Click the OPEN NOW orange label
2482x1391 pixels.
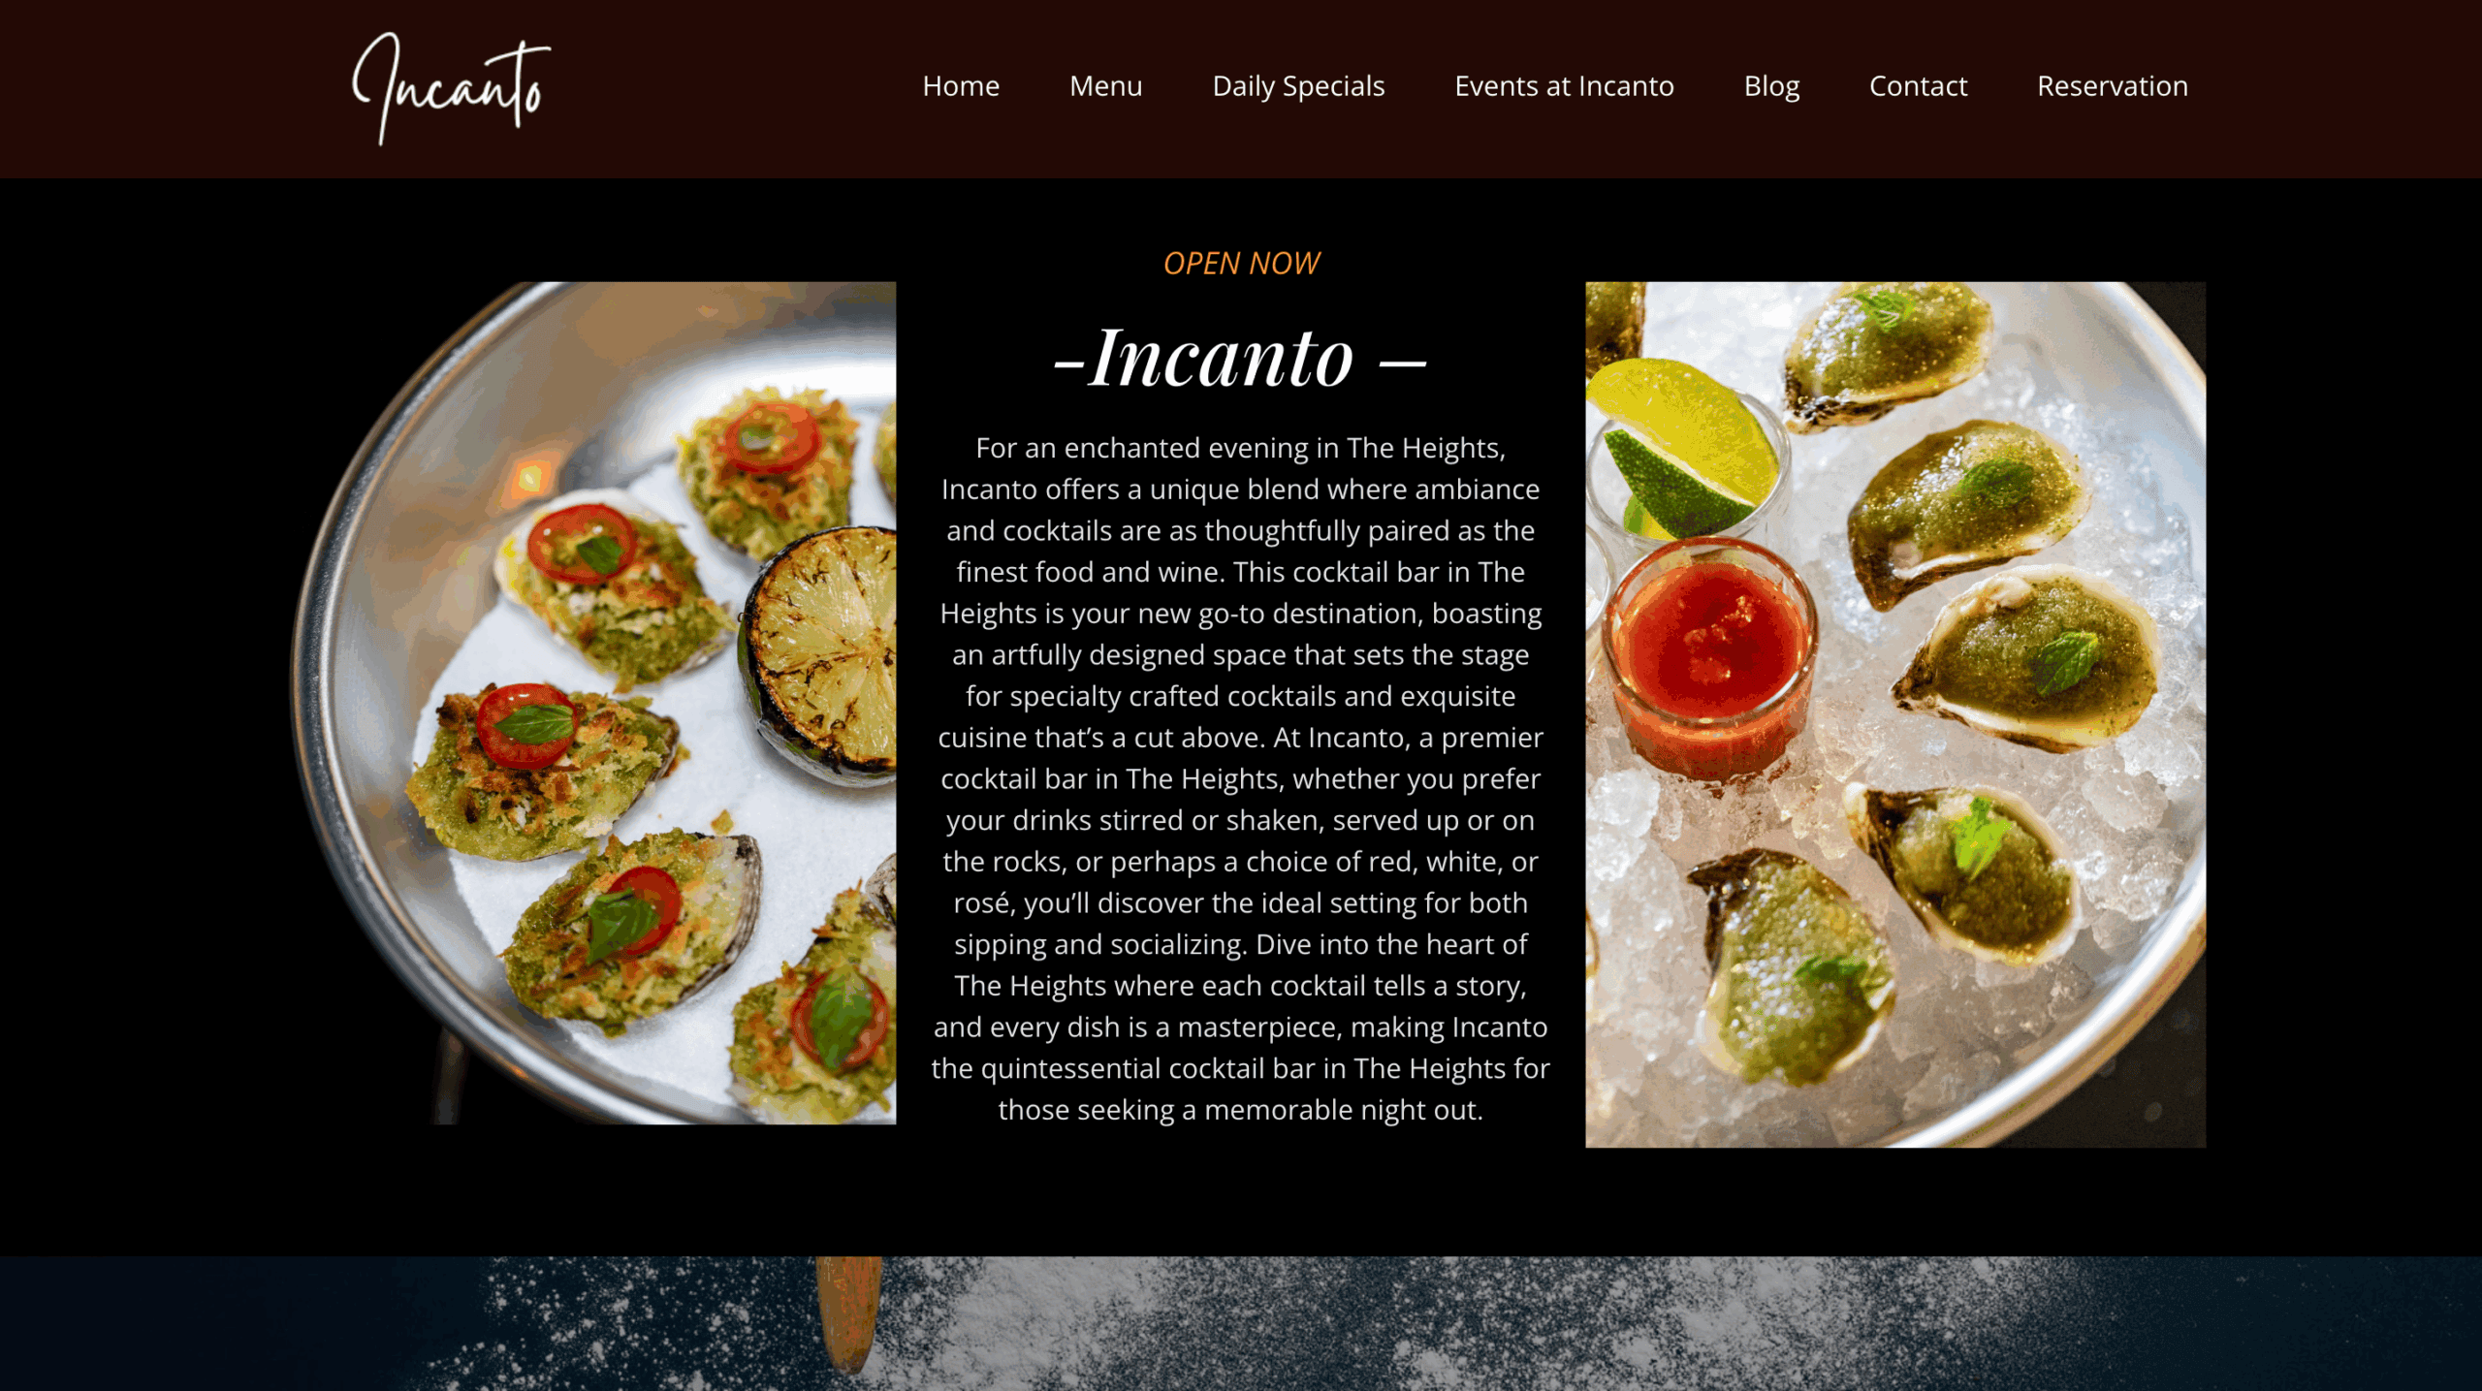[x=1241, y=263]
